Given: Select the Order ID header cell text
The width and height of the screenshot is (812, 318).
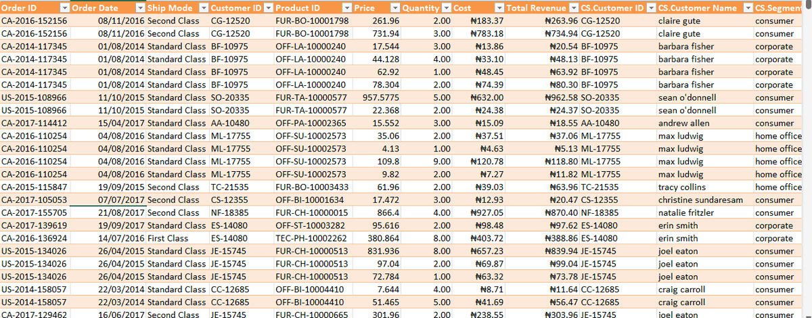Looking at the screenshot, I should click(19, 8).
